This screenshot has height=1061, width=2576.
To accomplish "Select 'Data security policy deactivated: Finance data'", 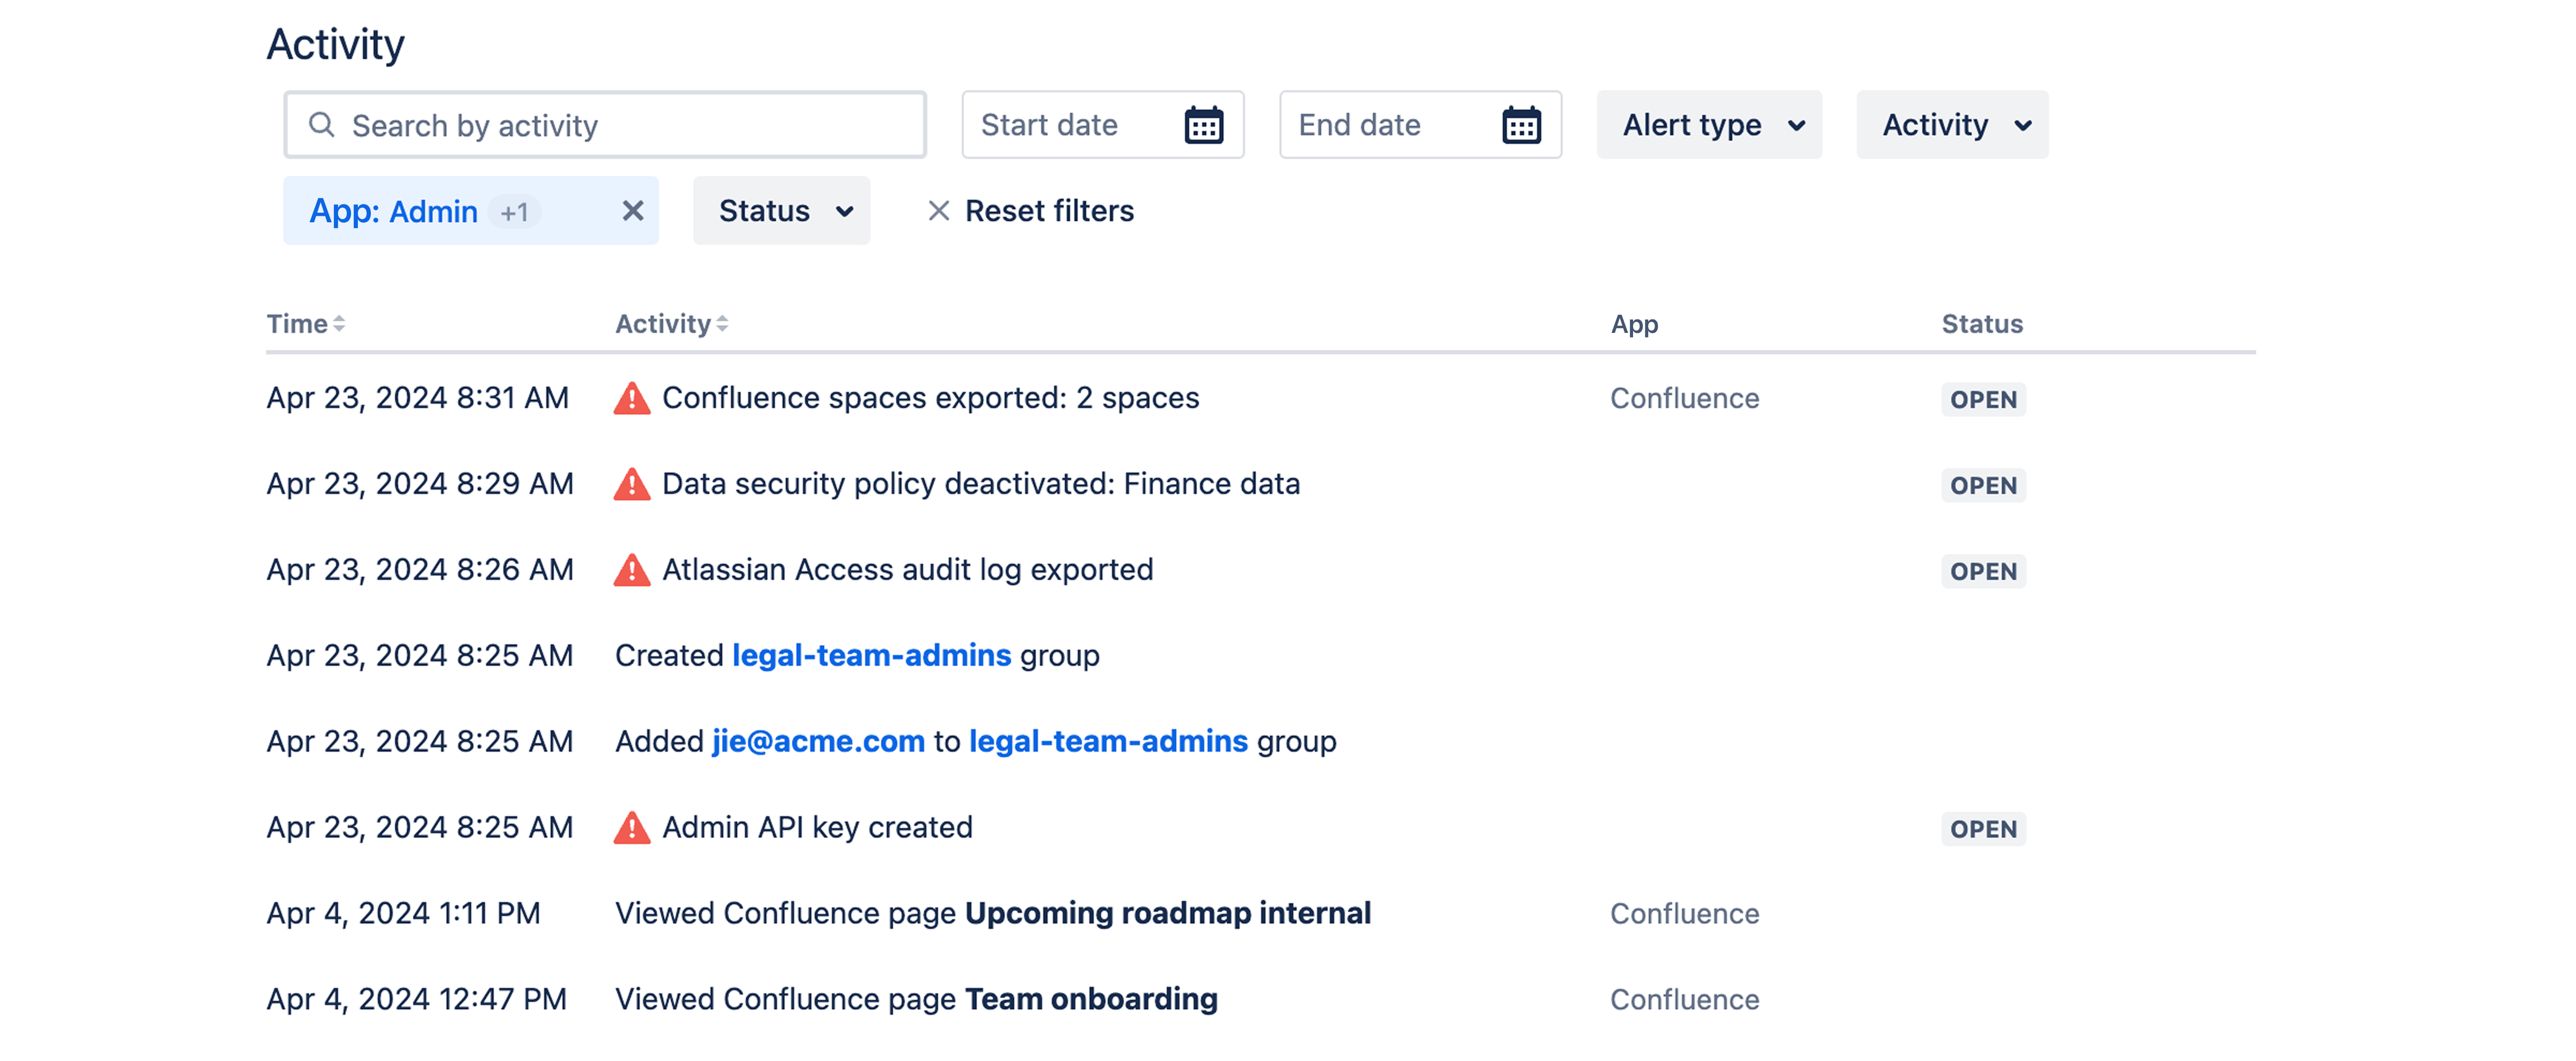I will pyautogui.click(x=981, y=484).
